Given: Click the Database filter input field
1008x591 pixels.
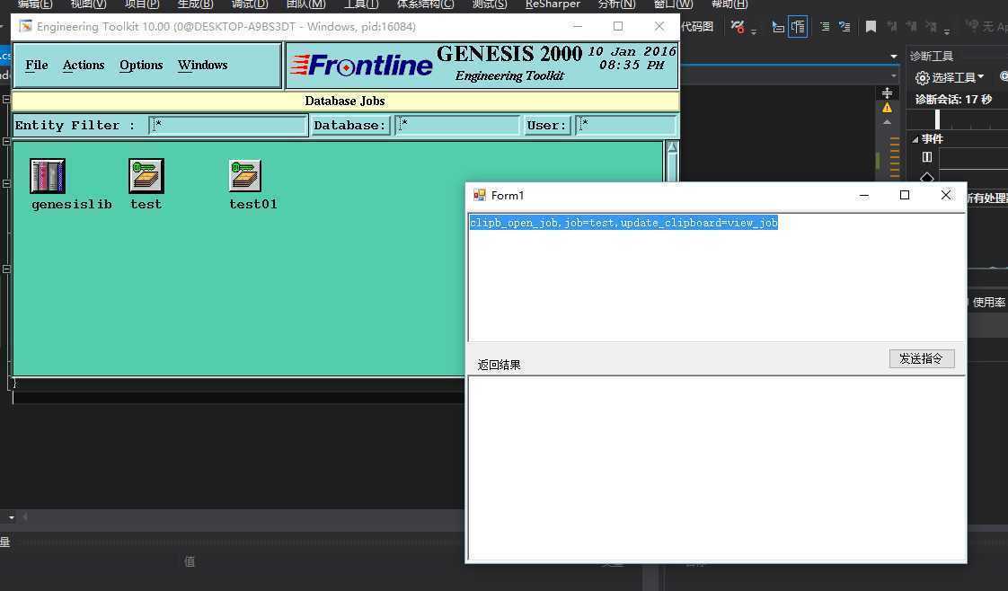Looking at the screenshot, I should coord(457,125).
